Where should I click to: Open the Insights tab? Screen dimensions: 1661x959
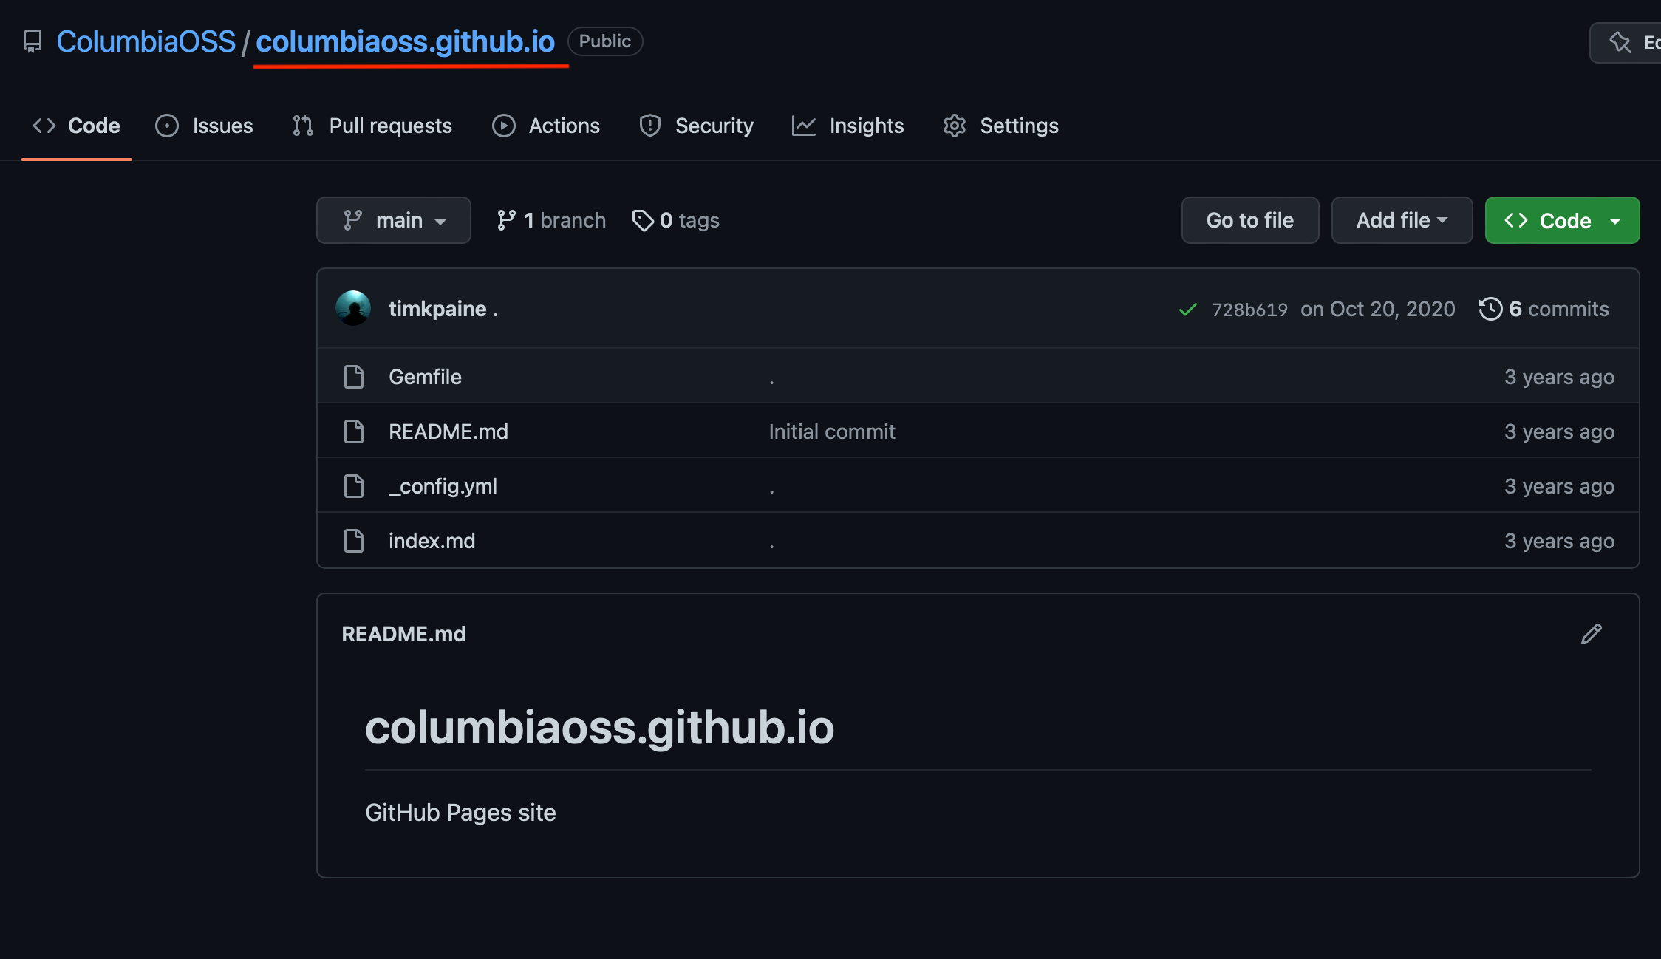point(847,126)
